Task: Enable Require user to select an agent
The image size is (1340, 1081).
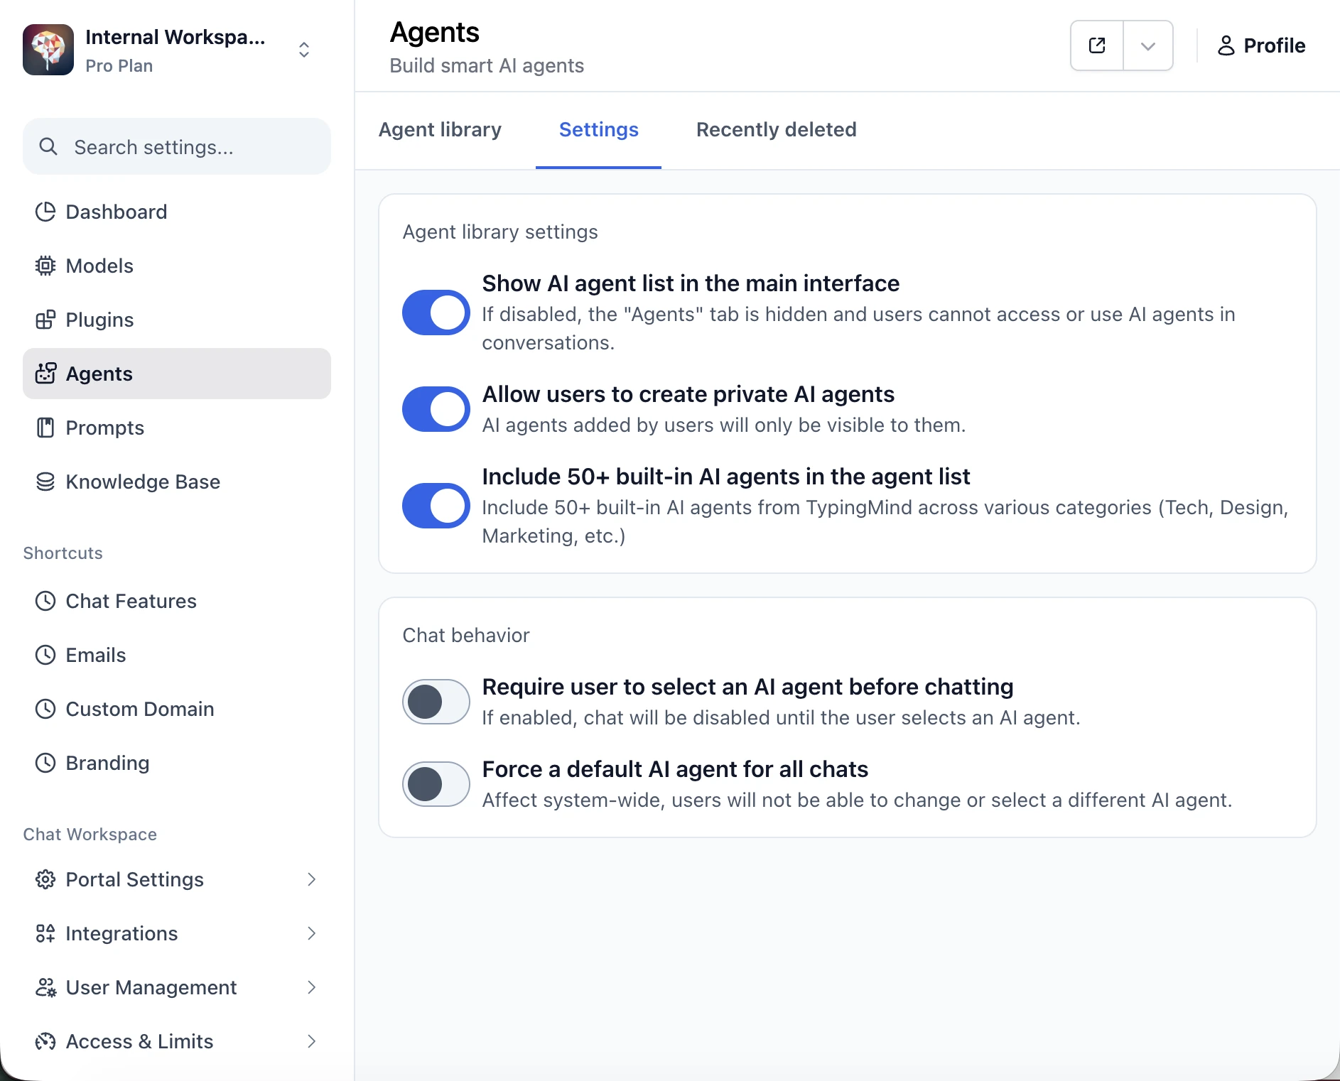Action: (x=436, y=702)
